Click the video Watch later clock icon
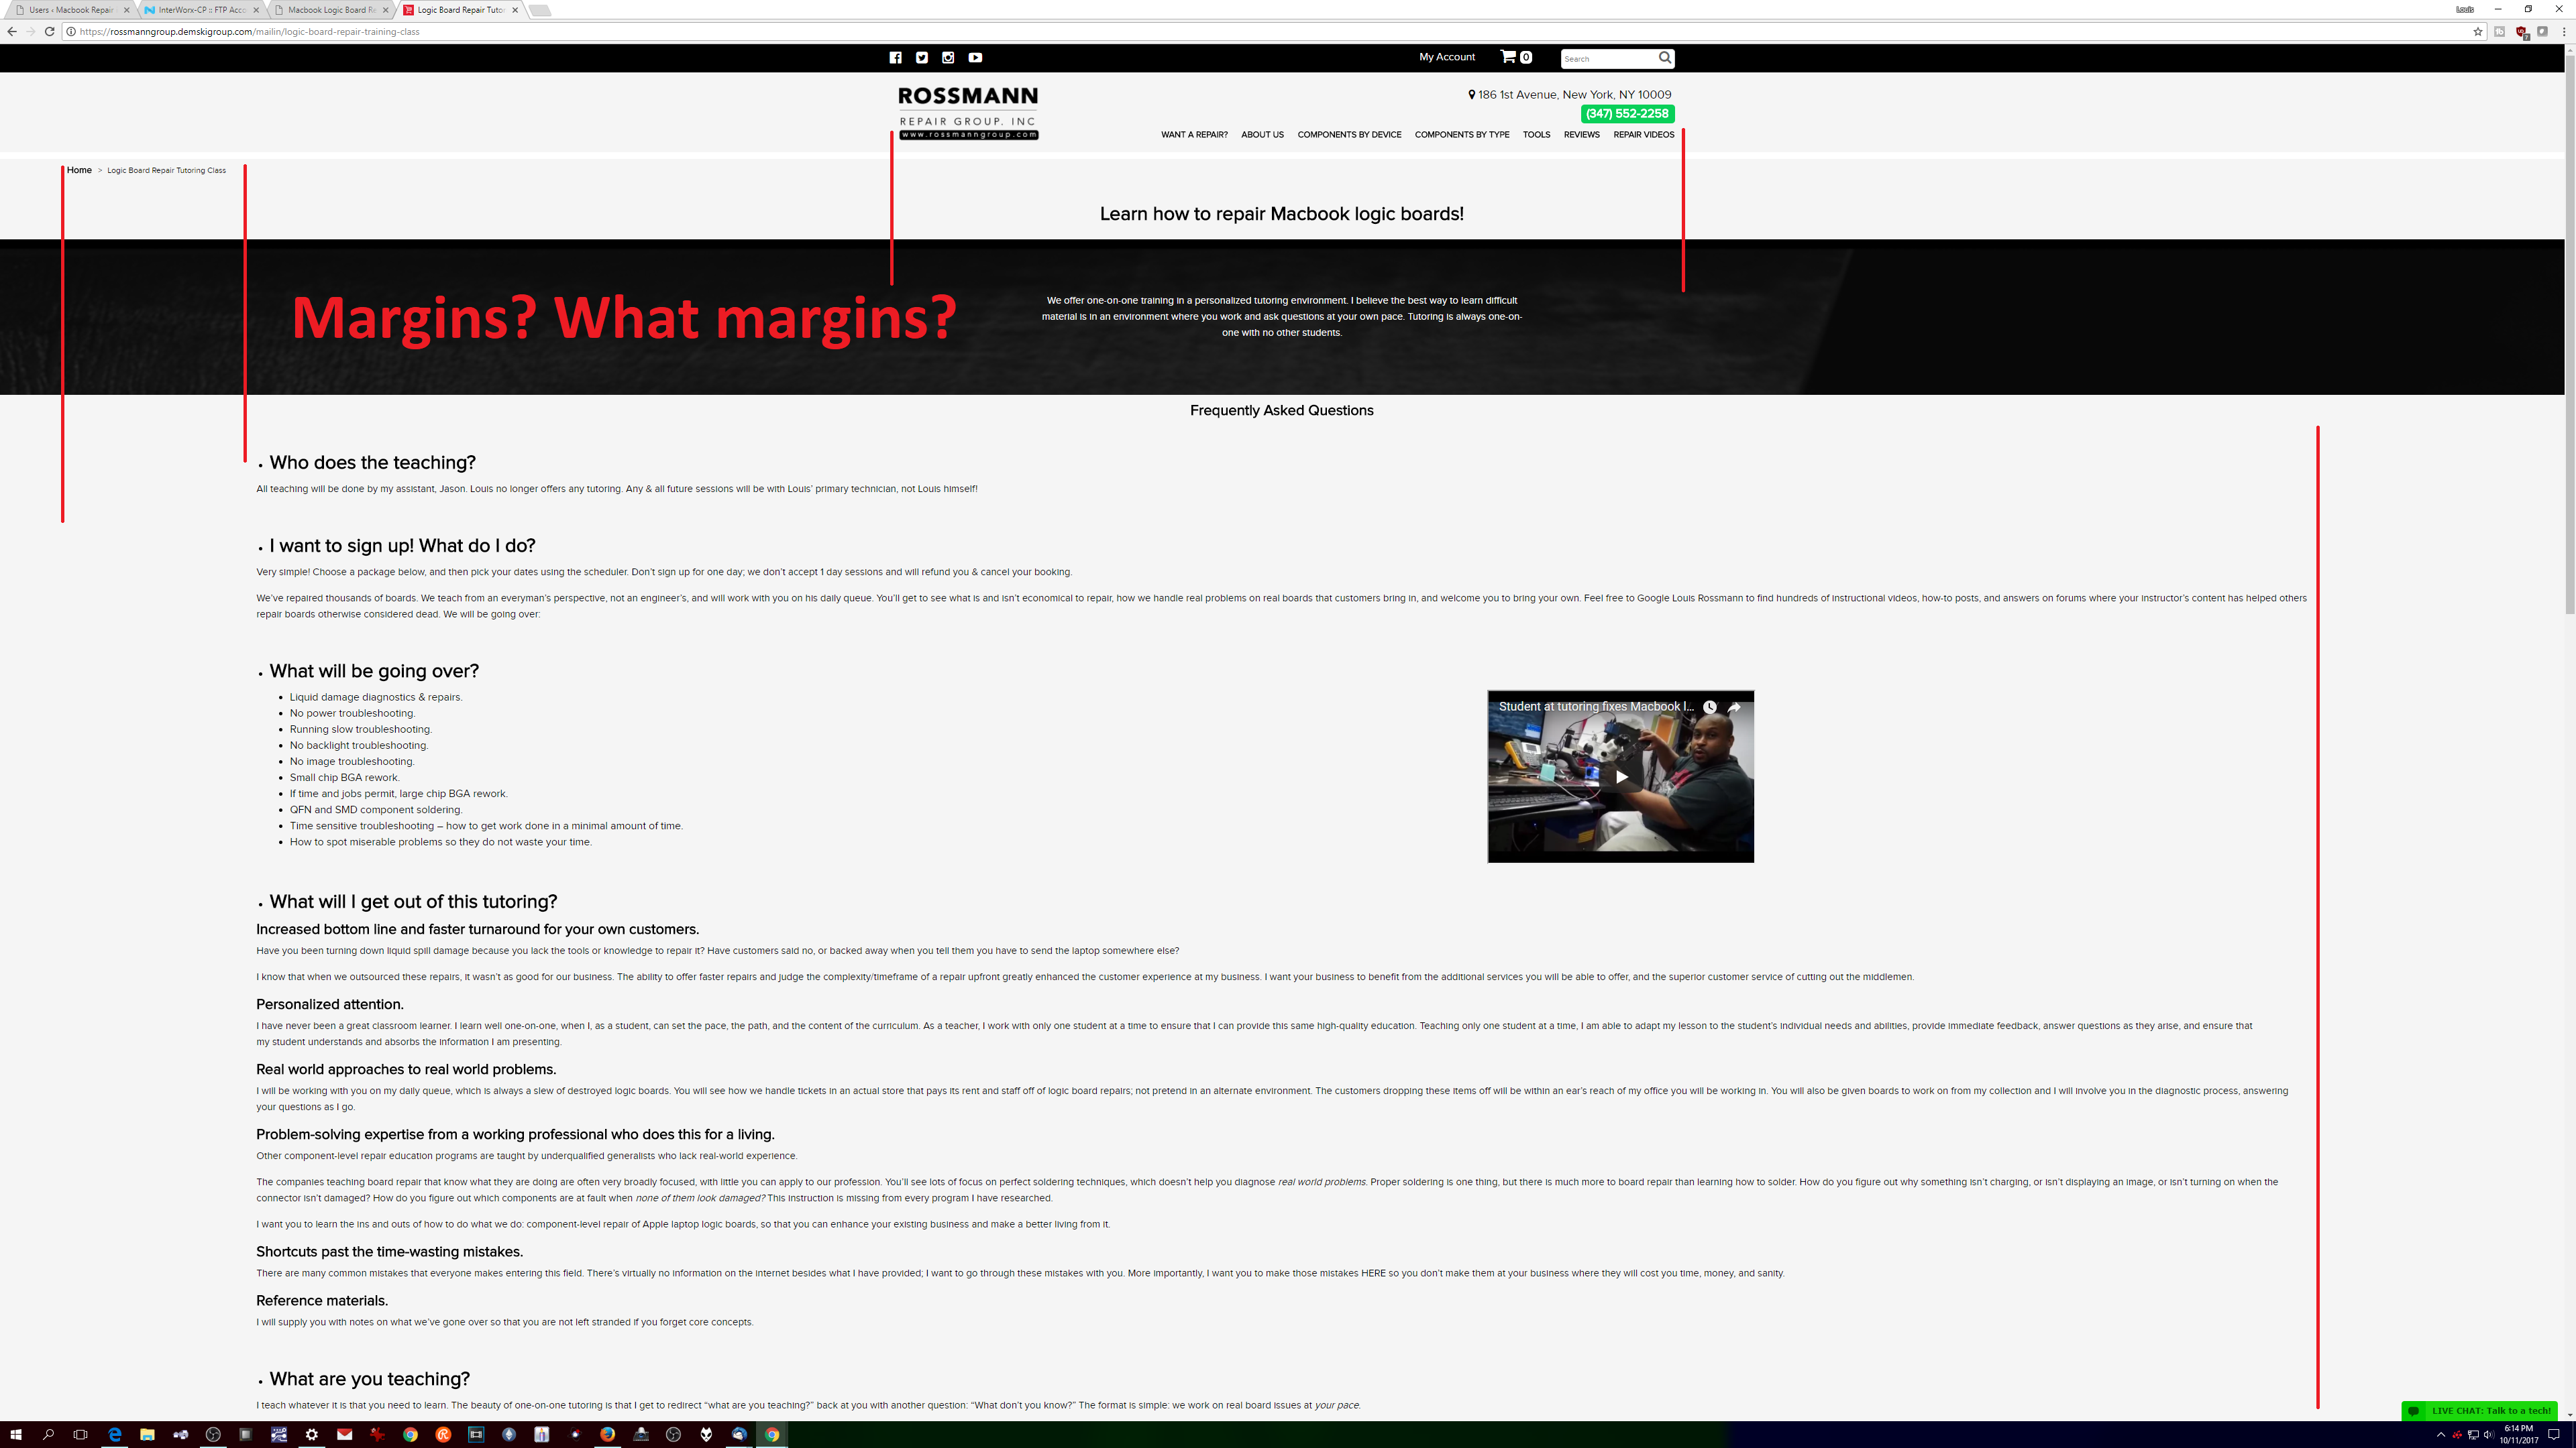The height and width of the screenshot is (1448, 2576). [1710, 707]
